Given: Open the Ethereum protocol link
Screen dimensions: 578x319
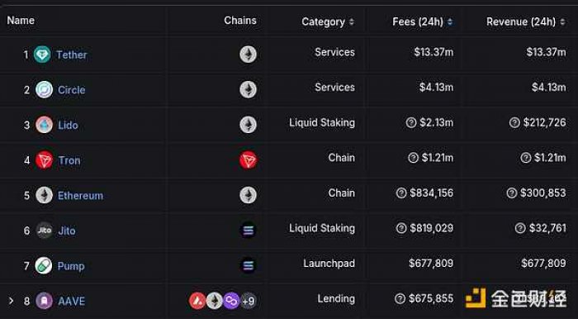Looking at the screenshot, I should click(80, 196).
